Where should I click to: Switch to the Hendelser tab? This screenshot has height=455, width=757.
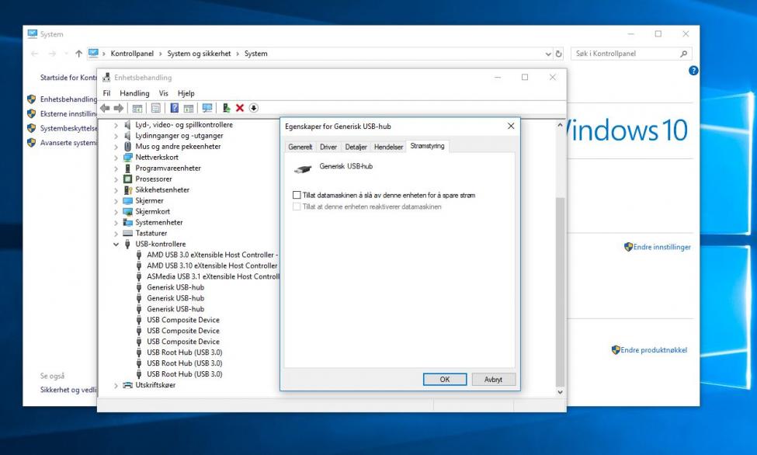click(x=389, y=147)
